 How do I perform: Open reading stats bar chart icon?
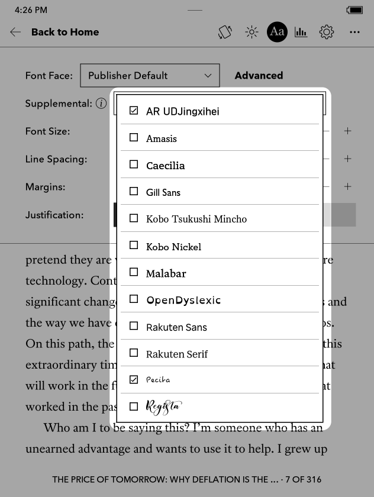[x=301, y=32]
